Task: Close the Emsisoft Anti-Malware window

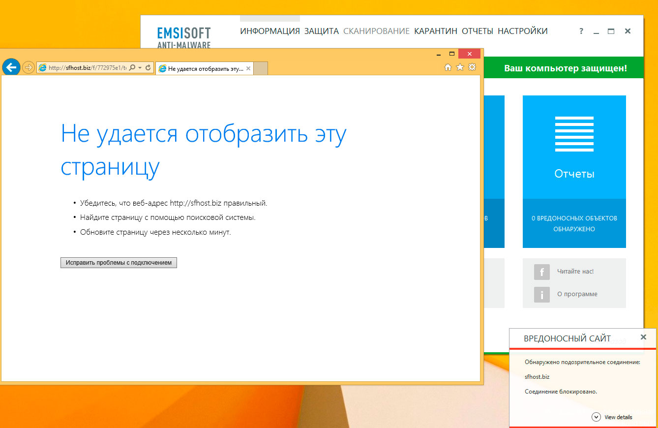Action: pyautogui.click(x=628, y=31)
